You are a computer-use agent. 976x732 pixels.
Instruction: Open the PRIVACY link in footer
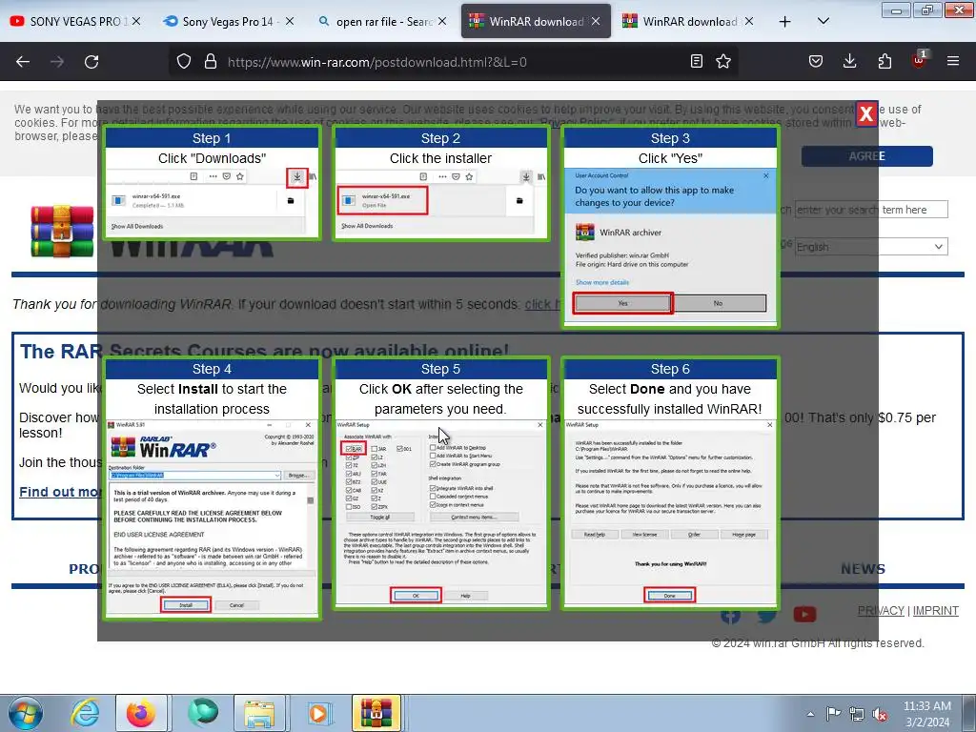pyautogui.click(x=881, y=611)
